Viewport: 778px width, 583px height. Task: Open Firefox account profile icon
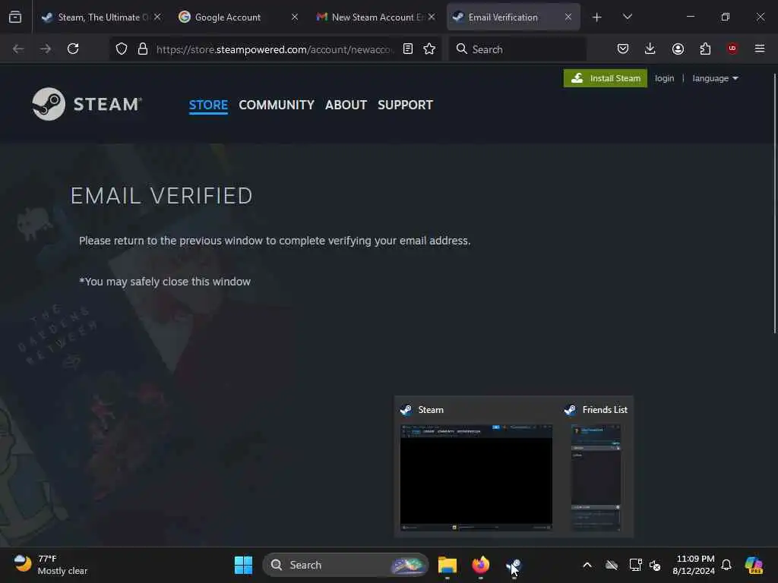click(678, 49)
